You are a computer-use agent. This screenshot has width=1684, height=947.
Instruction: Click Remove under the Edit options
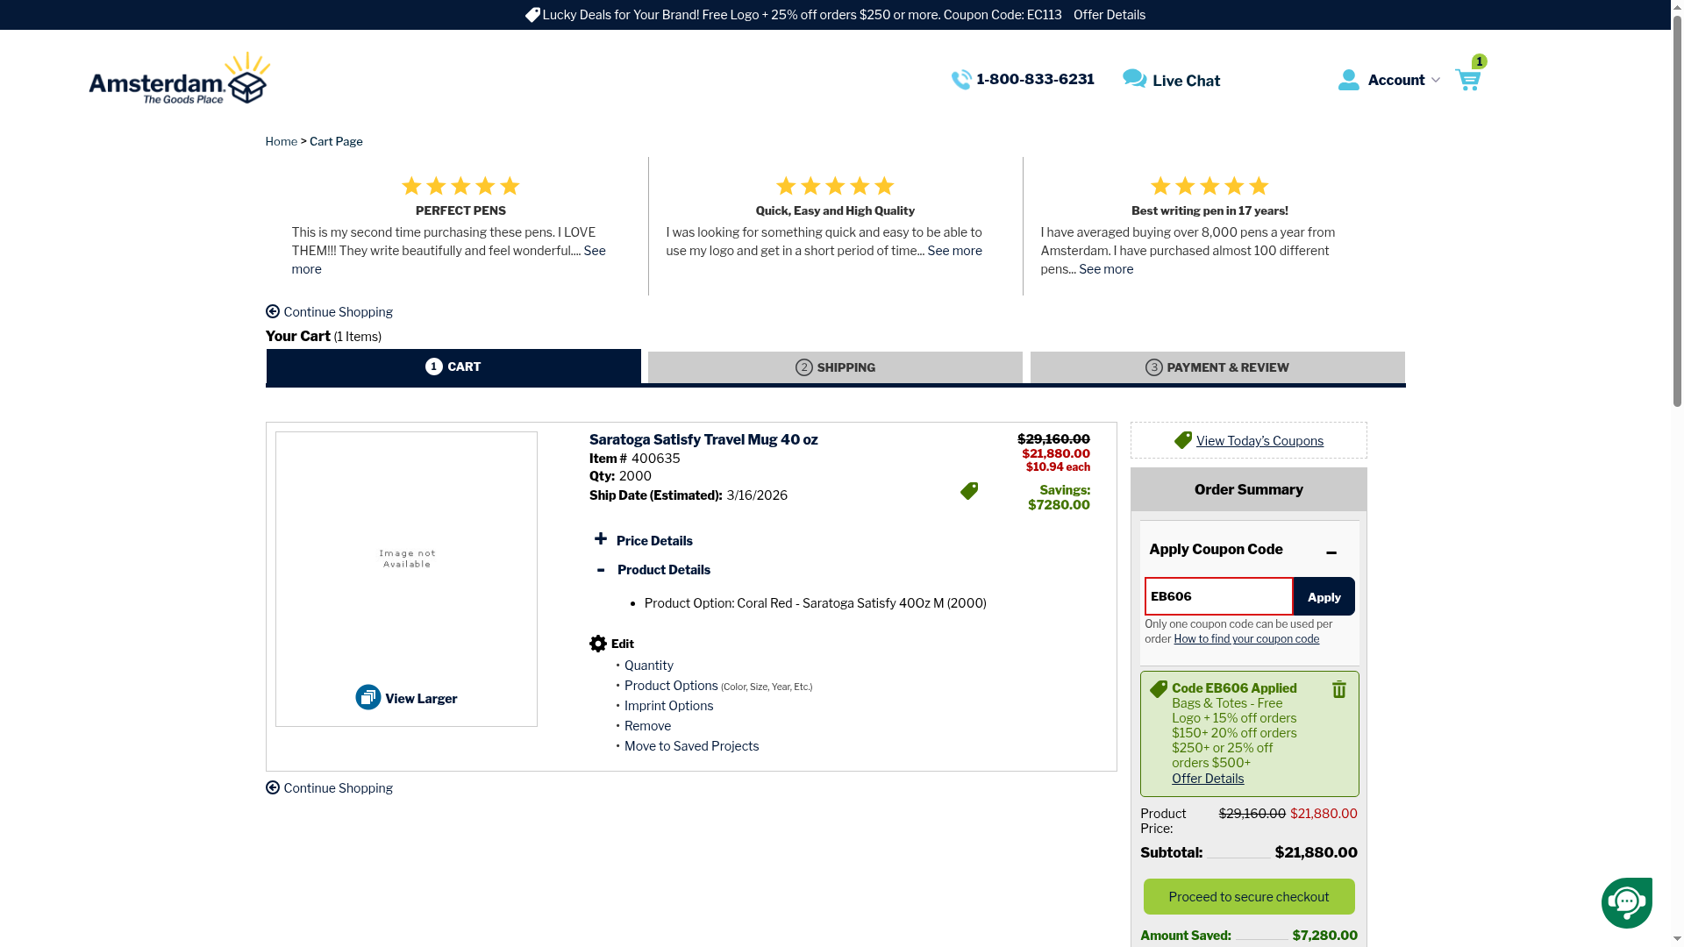[x=647, y=726]
